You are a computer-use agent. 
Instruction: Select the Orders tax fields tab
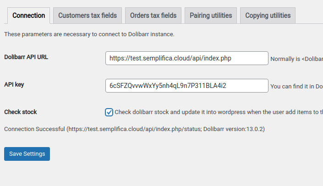coord(153,16)
